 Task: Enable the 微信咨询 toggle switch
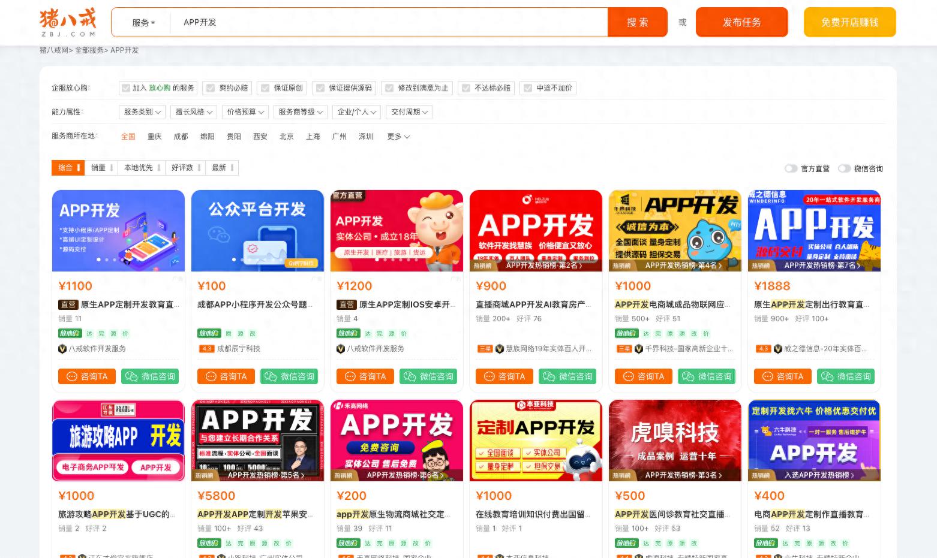[x=844, y=168]
